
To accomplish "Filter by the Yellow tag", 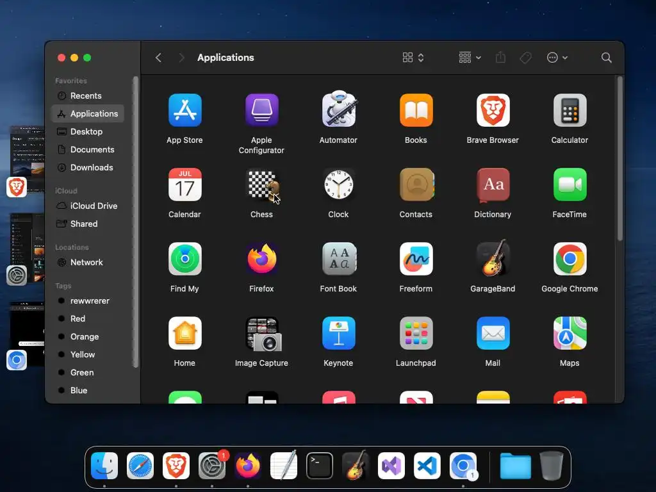I will pos(87,355).
